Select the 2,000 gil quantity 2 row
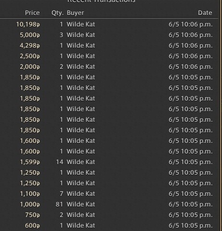Viewport: 222px width, 231px height. [x=109, y=67]
